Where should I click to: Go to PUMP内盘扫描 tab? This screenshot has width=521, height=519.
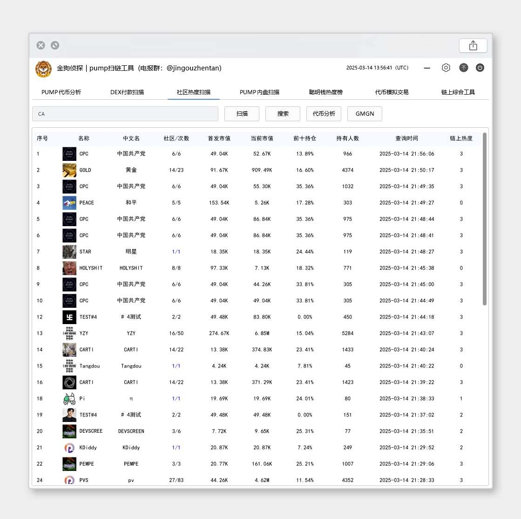click(259, 92)
